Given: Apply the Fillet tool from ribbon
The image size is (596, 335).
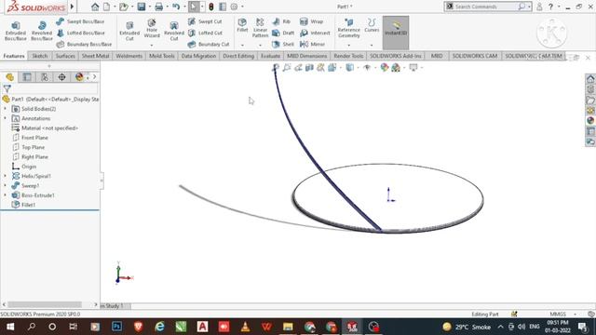Looking at the screenshot, I should [x=242, y=25].
